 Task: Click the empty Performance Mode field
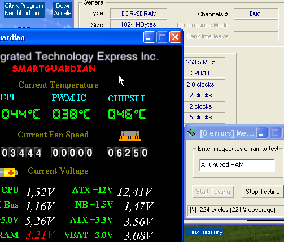click(x=256, y=25)
